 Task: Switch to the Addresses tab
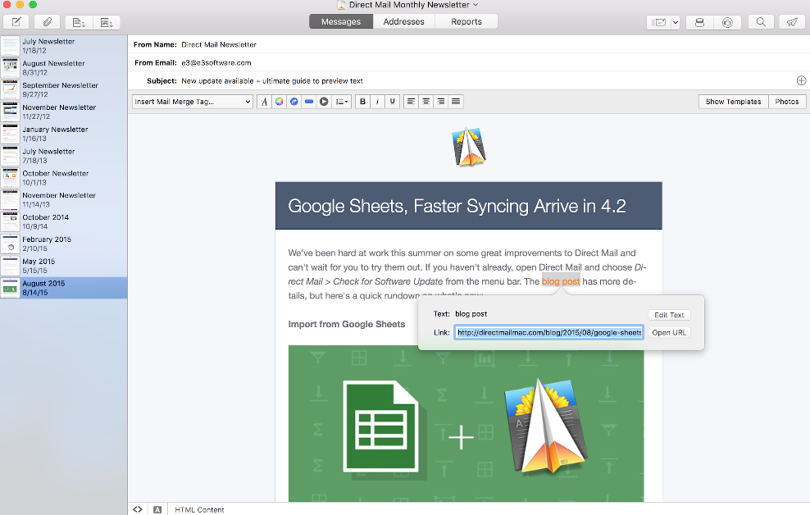pyautogui.click(x=403, y=21)
